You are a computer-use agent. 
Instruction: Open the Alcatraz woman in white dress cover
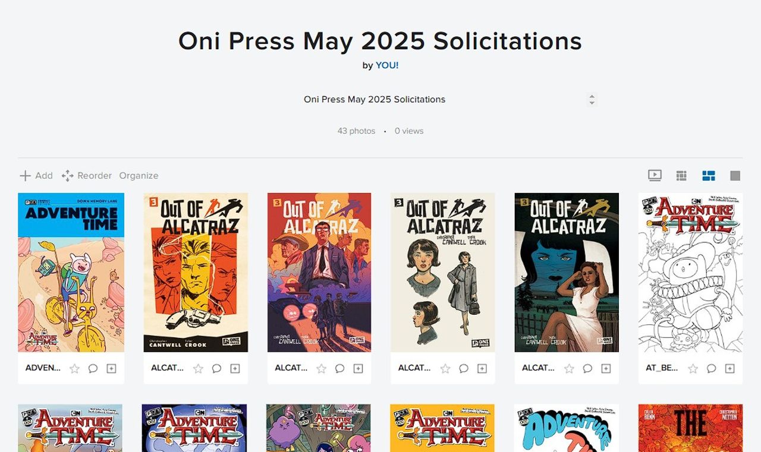[567, 273]
